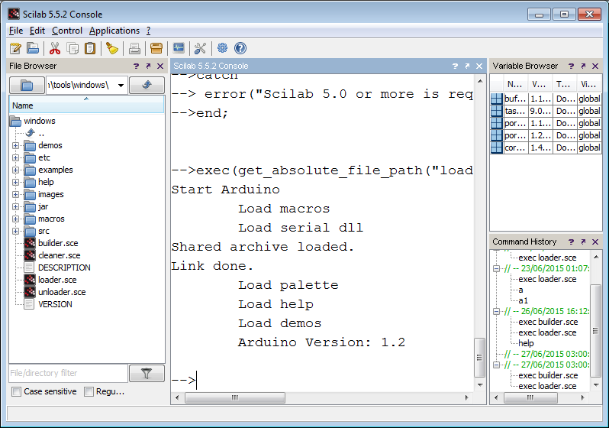The height and width of the screenshot is (428, 609).
Task: Clear the console with broom icon
Action: coord(112,48)
